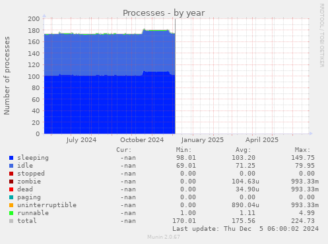Click the dark blue sleeping area in graph
The width and height of the screenshot is (328, 244).
[110, 105]
